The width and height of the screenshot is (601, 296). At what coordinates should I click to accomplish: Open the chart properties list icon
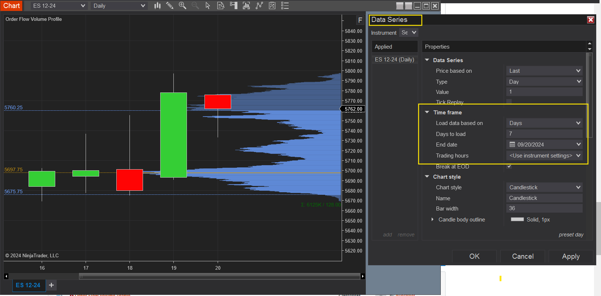coord(285,5)
